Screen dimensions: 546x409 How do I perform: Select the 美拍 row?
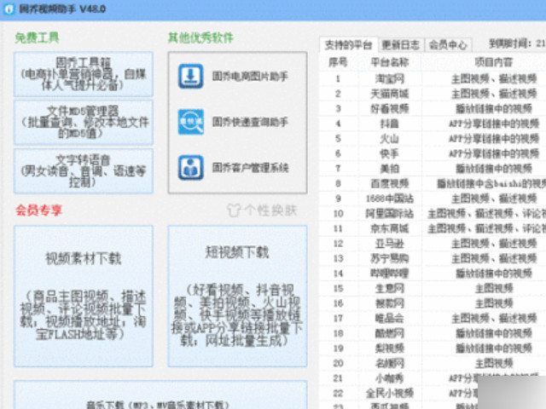pos(433,169)
